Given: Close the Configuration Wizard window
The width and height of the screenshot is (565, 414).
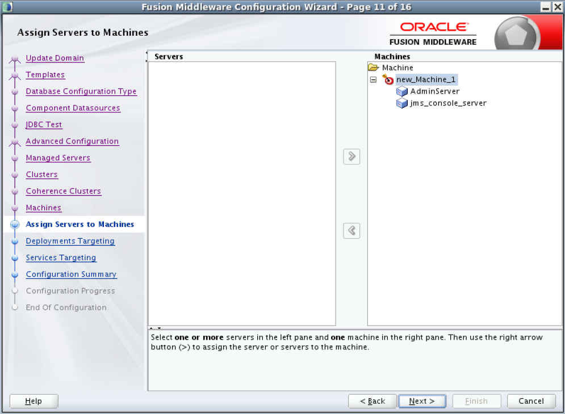Looking at the screenshot, I should (558, 7).
